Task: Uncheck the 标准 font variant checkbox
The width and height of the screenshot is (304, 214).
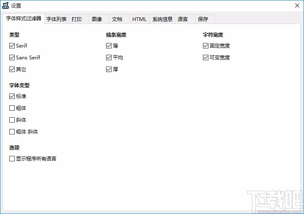Action: pyautogui.click(x=12, y=96)
